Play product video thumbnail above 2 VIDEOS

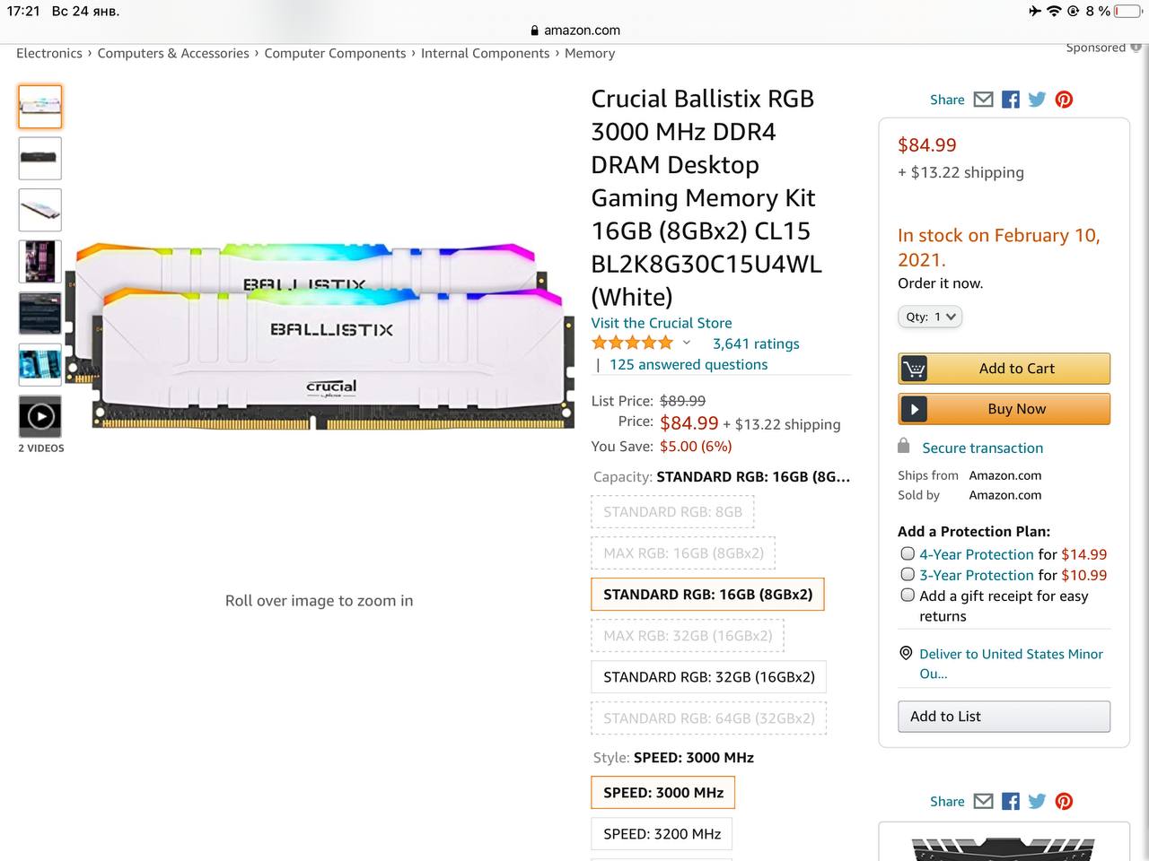[40, 417]
